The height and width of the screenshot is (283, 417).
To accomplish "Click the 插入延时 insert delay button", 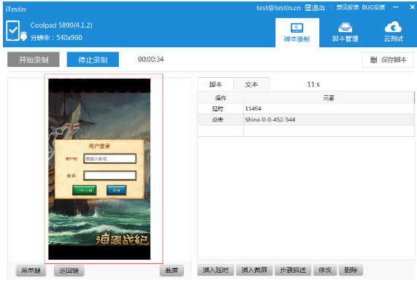I will coord(216,270).
